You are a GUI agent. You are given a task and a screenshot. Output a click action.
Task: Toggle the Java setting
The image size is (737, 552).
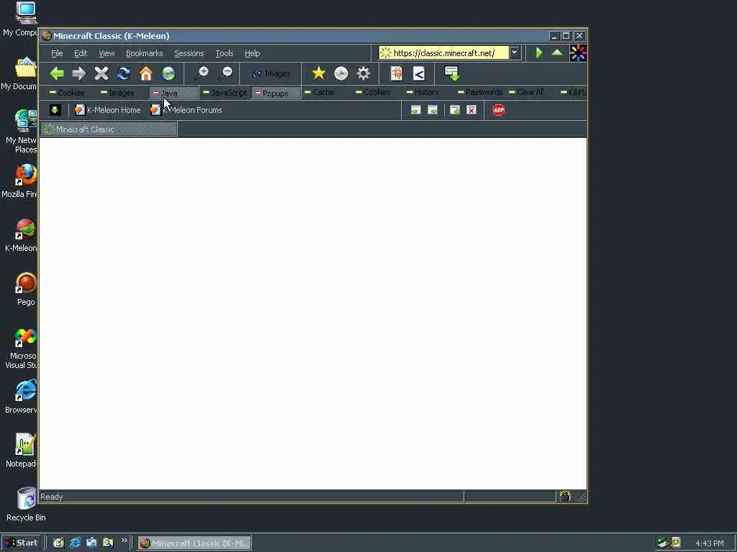tap(174, 93)
